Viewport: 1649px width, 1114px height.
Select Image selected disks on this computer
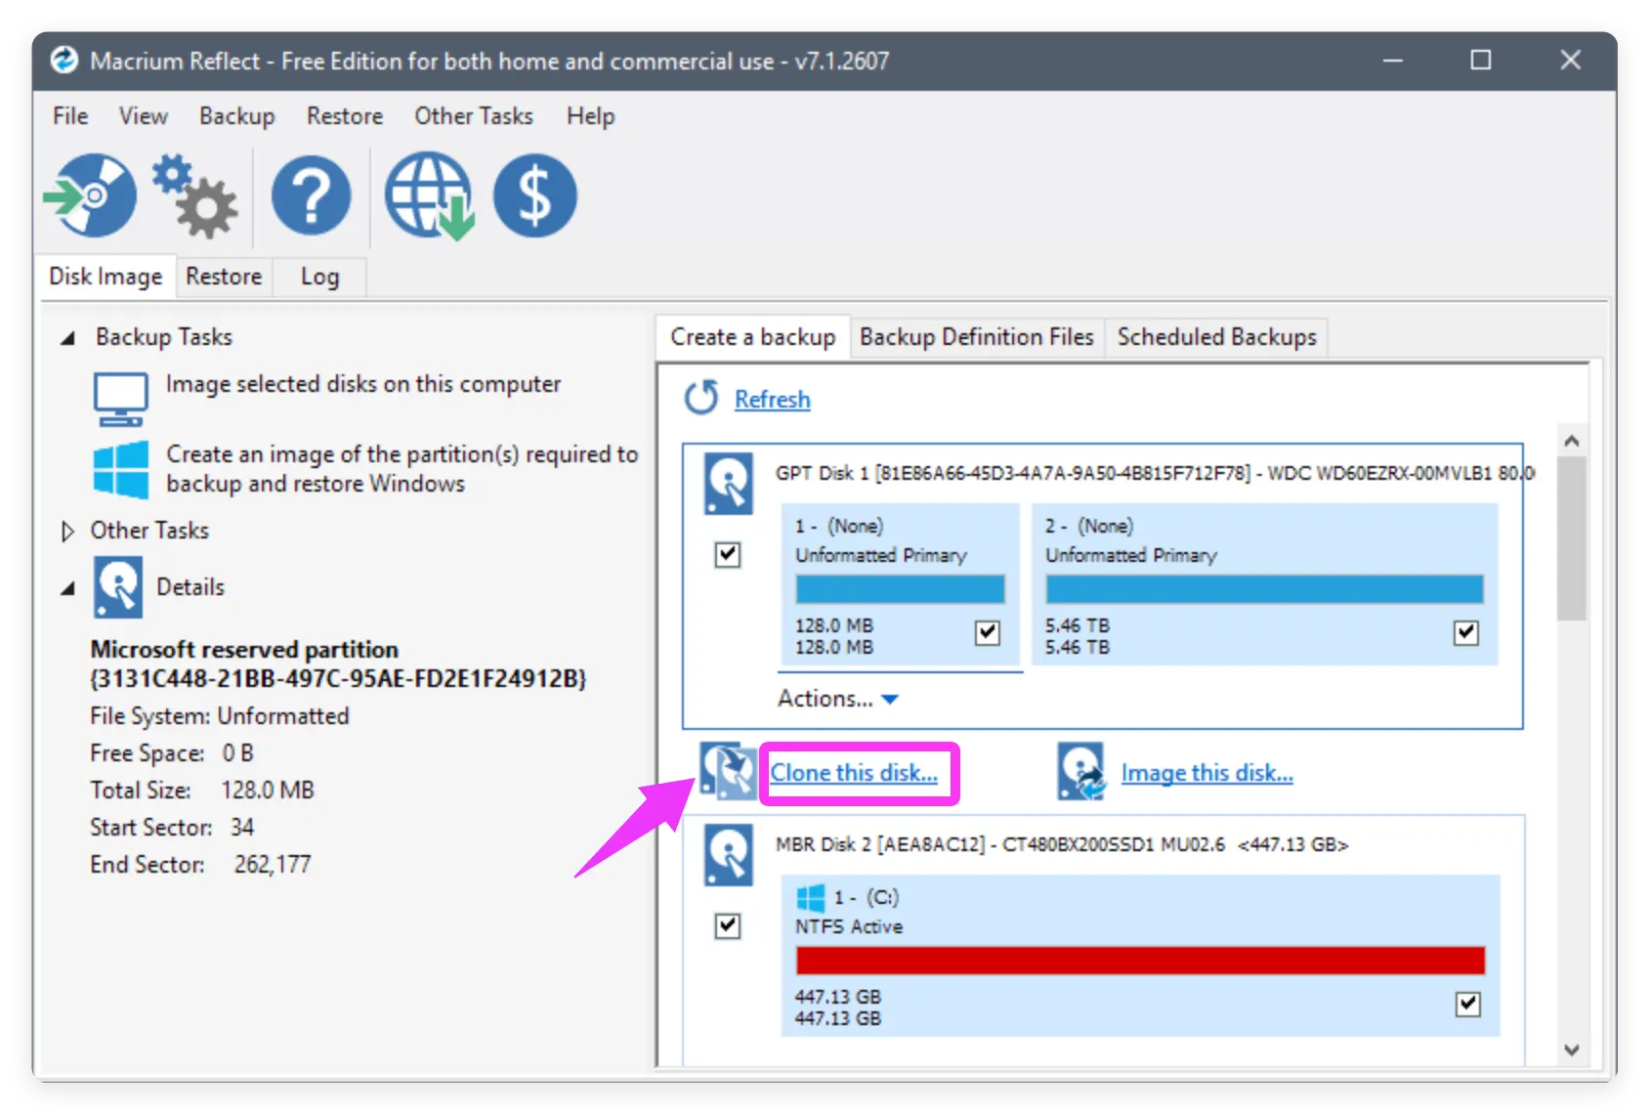[x=363, y=384]
